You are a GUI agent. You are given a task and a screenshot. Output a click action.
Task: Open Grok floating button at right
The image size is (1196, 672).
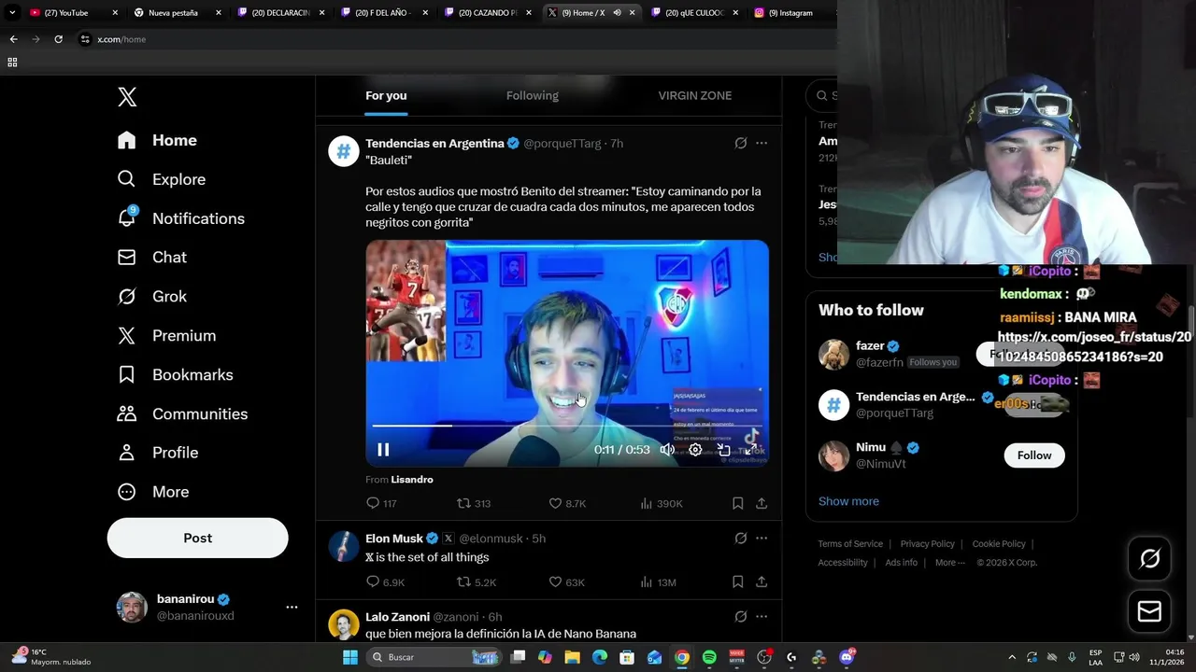pos(1149,558)
